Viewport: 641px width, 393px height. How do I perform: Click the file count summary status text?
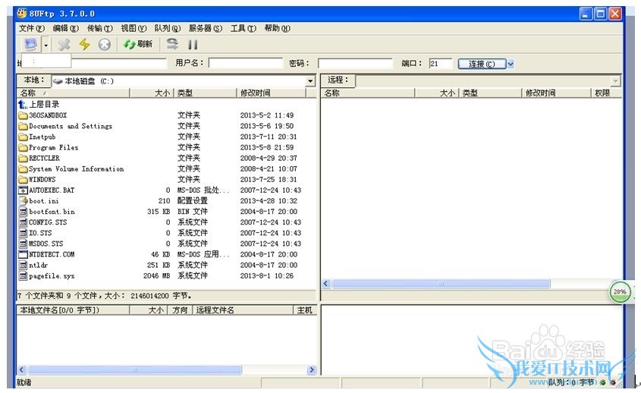coord(104,295)
